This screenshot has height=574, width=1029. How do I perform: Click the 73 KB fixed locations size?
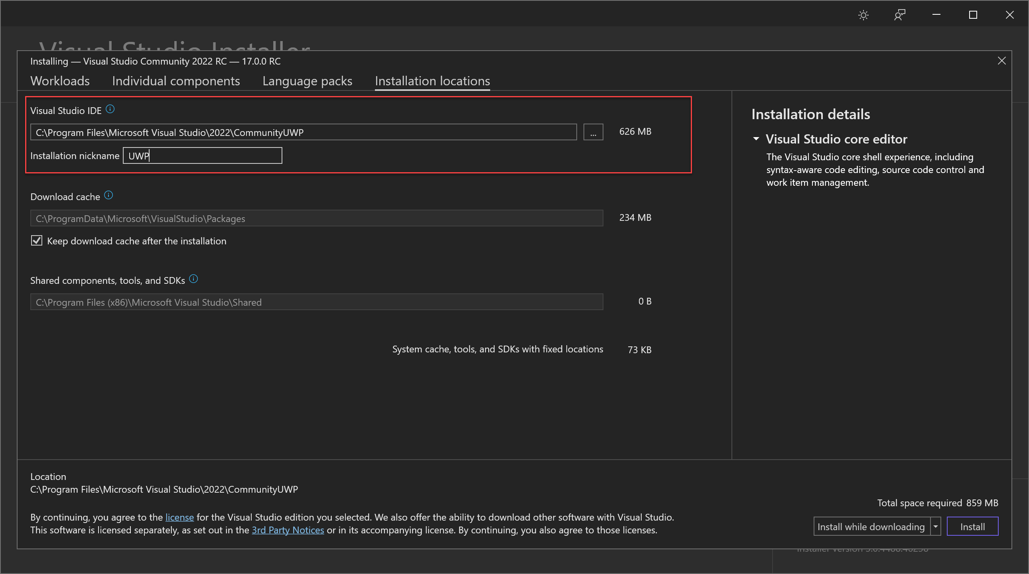tap(639, 350)
